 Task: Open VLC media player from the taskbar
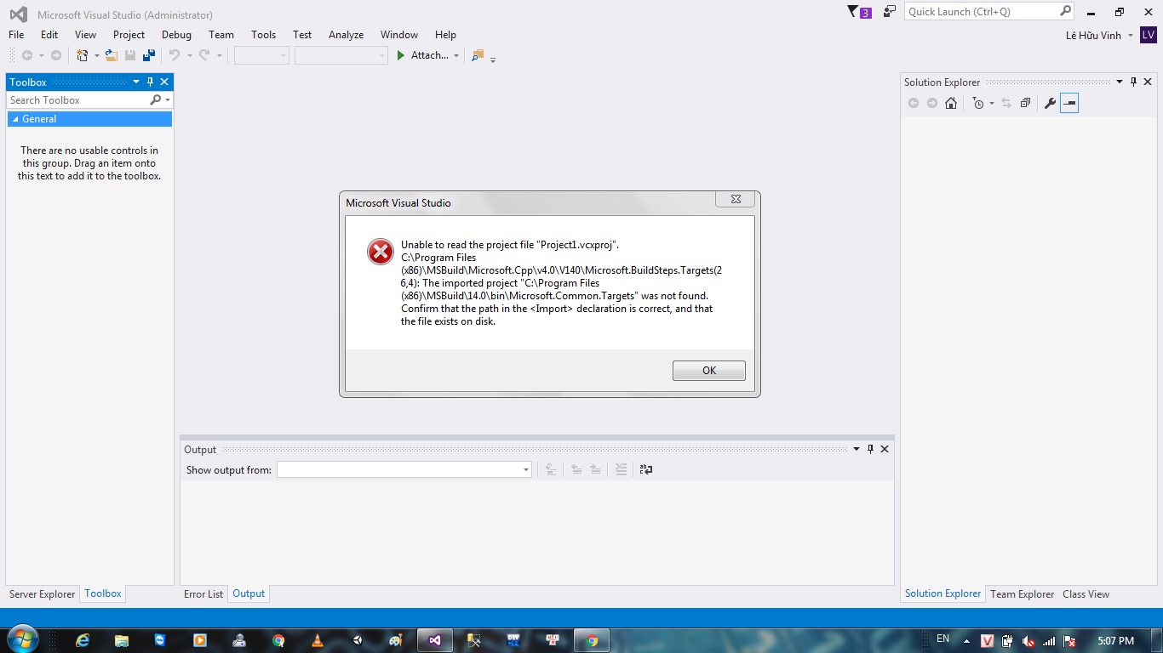coord(318,640)
